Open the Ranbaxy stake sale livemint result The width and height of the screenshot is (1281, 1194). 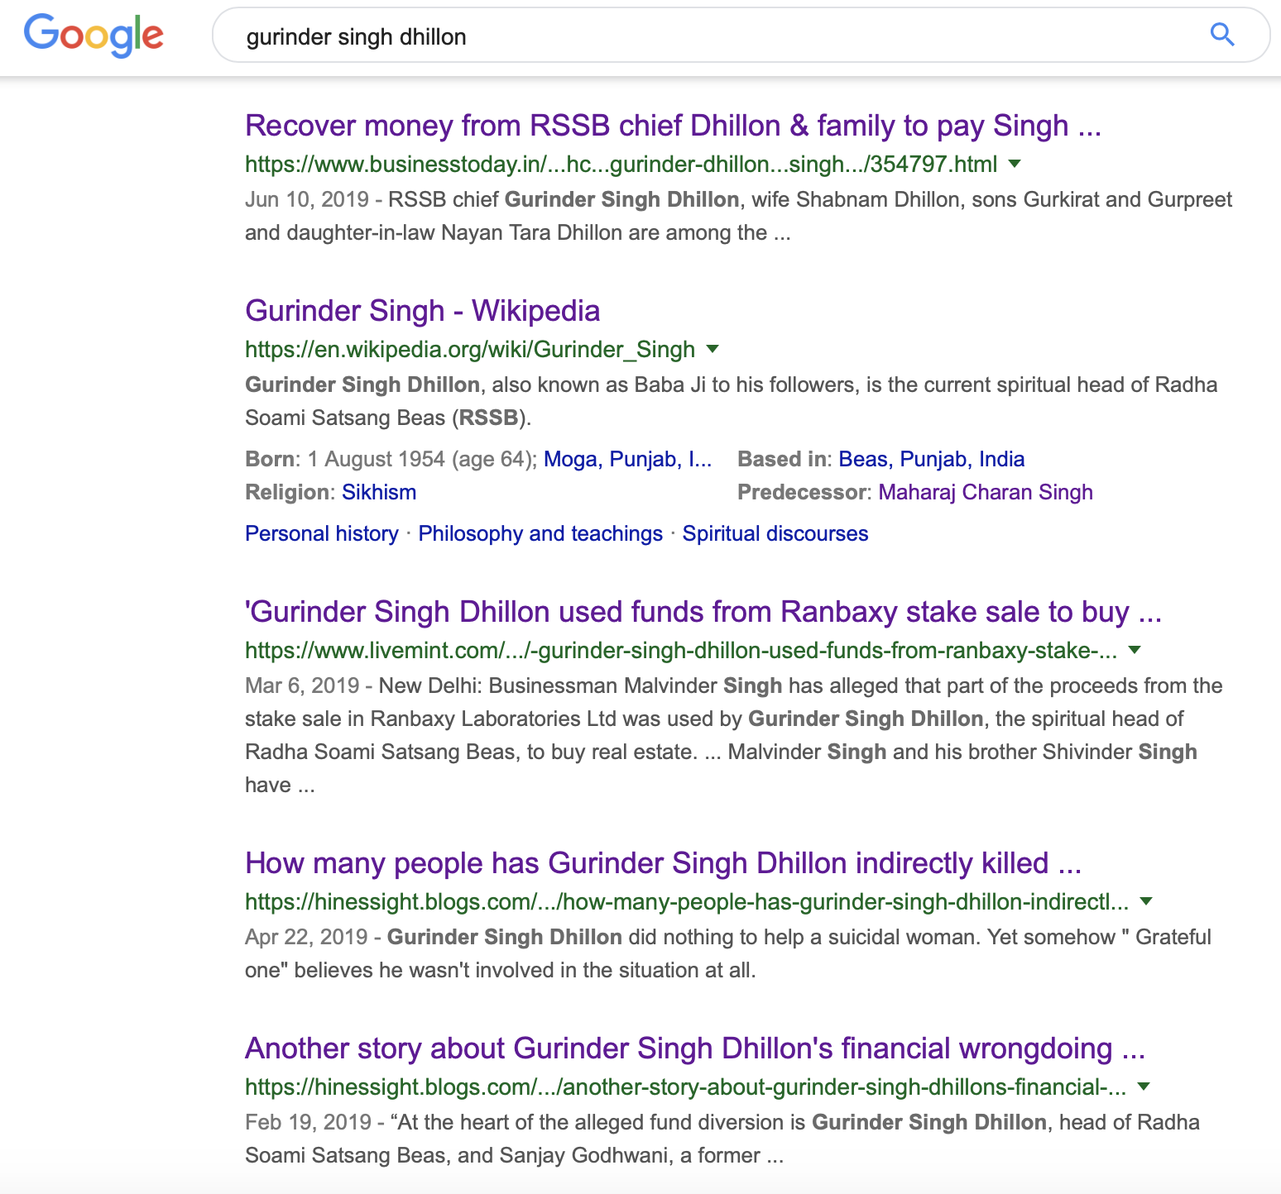coord(703,612)
